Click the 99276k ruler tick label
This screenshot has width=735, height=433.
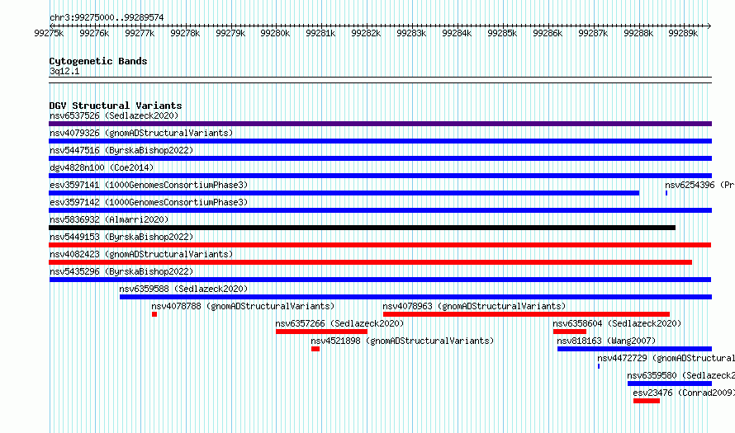coord(94,33)
